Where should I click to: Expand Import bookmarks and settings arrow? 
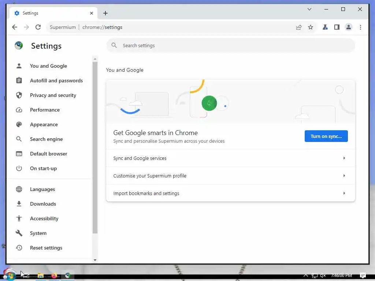(x=344, y=193)
